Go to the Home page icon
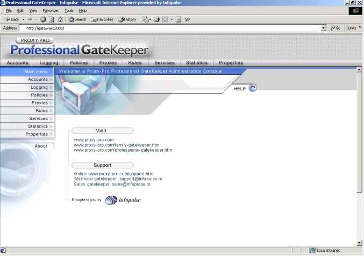 point(60,19)
